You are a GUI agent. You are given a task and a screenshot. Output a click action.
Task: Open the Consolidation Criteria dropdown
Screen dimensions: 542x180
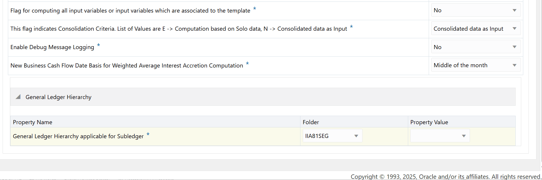click(475, 28)
